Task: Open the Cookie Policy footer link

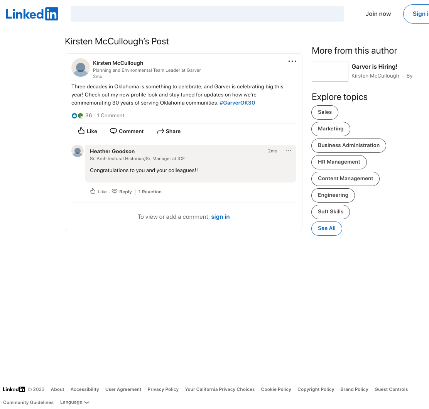Action: pyautogui.click(x=276, y=389)
